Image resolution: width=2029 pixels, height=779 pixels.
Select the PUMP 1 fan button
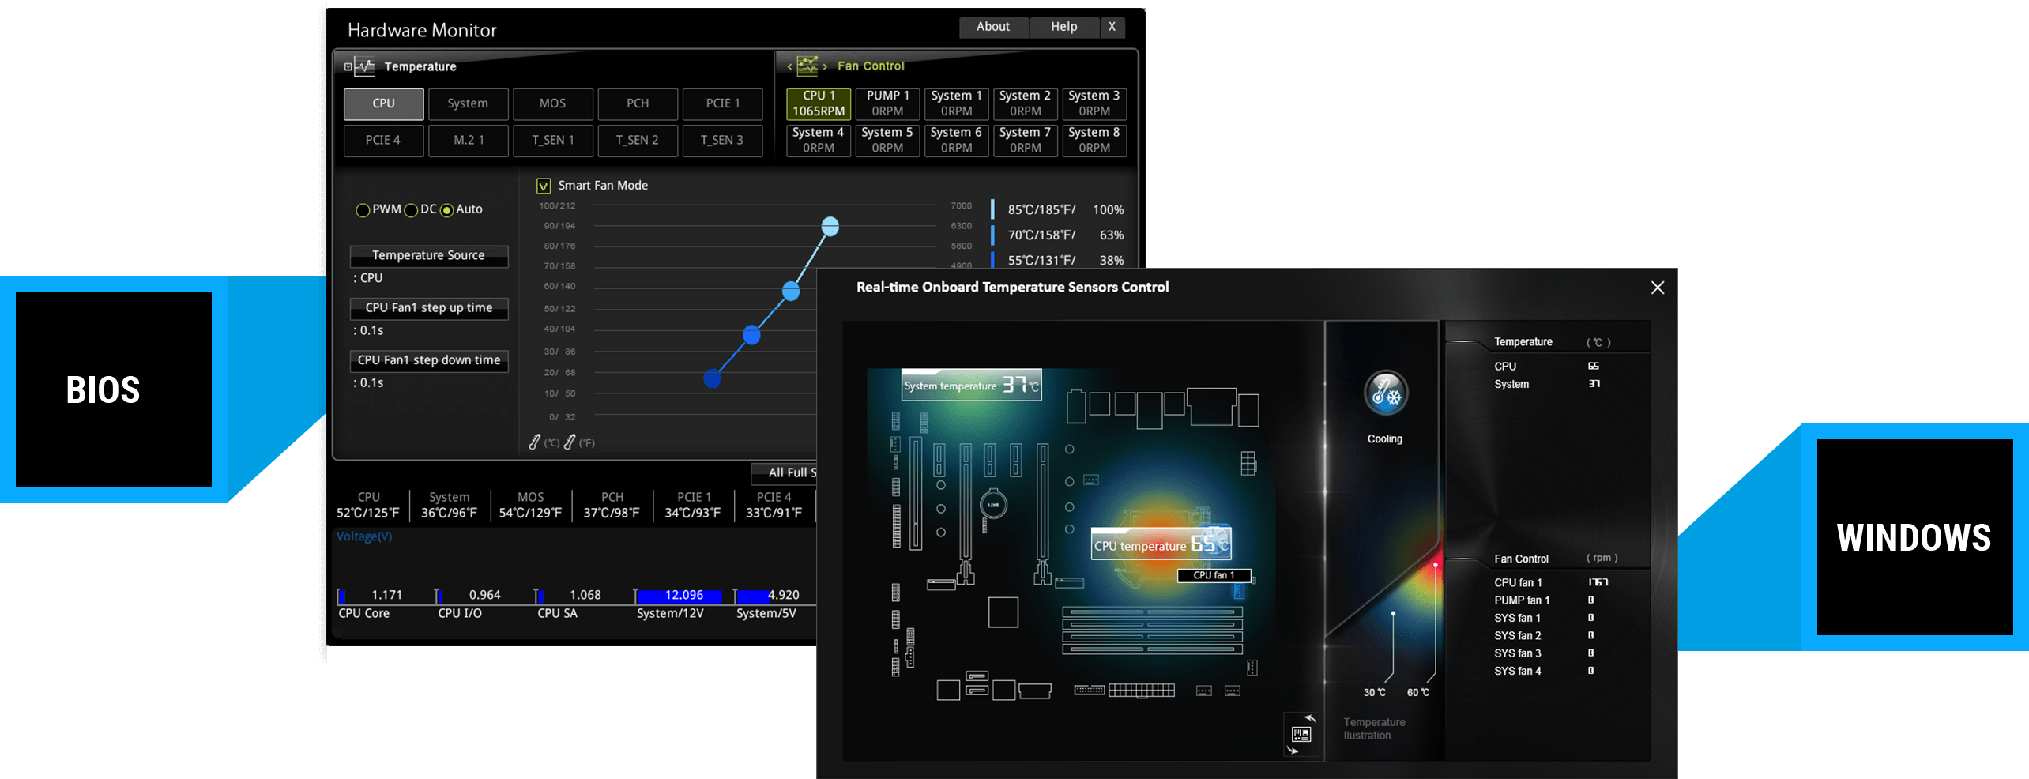(887, 103)
